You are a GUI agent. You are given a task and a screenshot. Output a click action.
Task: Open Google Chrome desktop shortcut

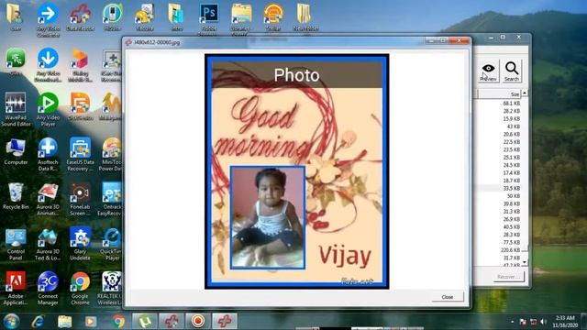click(80, 288)
